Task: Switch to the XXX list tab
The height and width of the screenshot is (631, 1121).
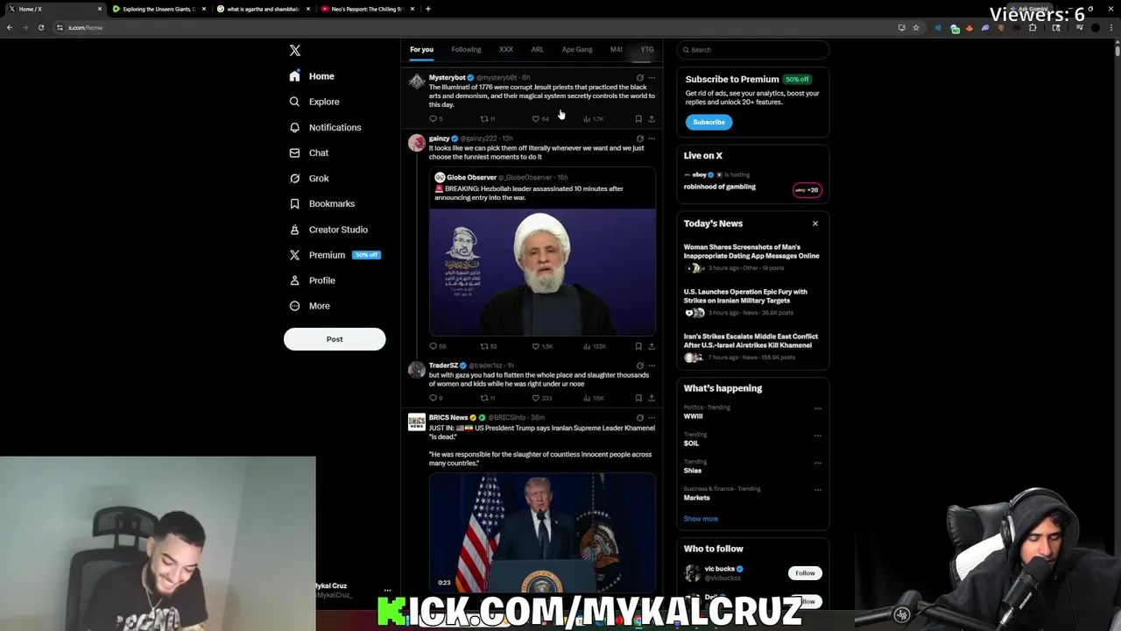Action: pyautogui.click(x=506, y=50)
